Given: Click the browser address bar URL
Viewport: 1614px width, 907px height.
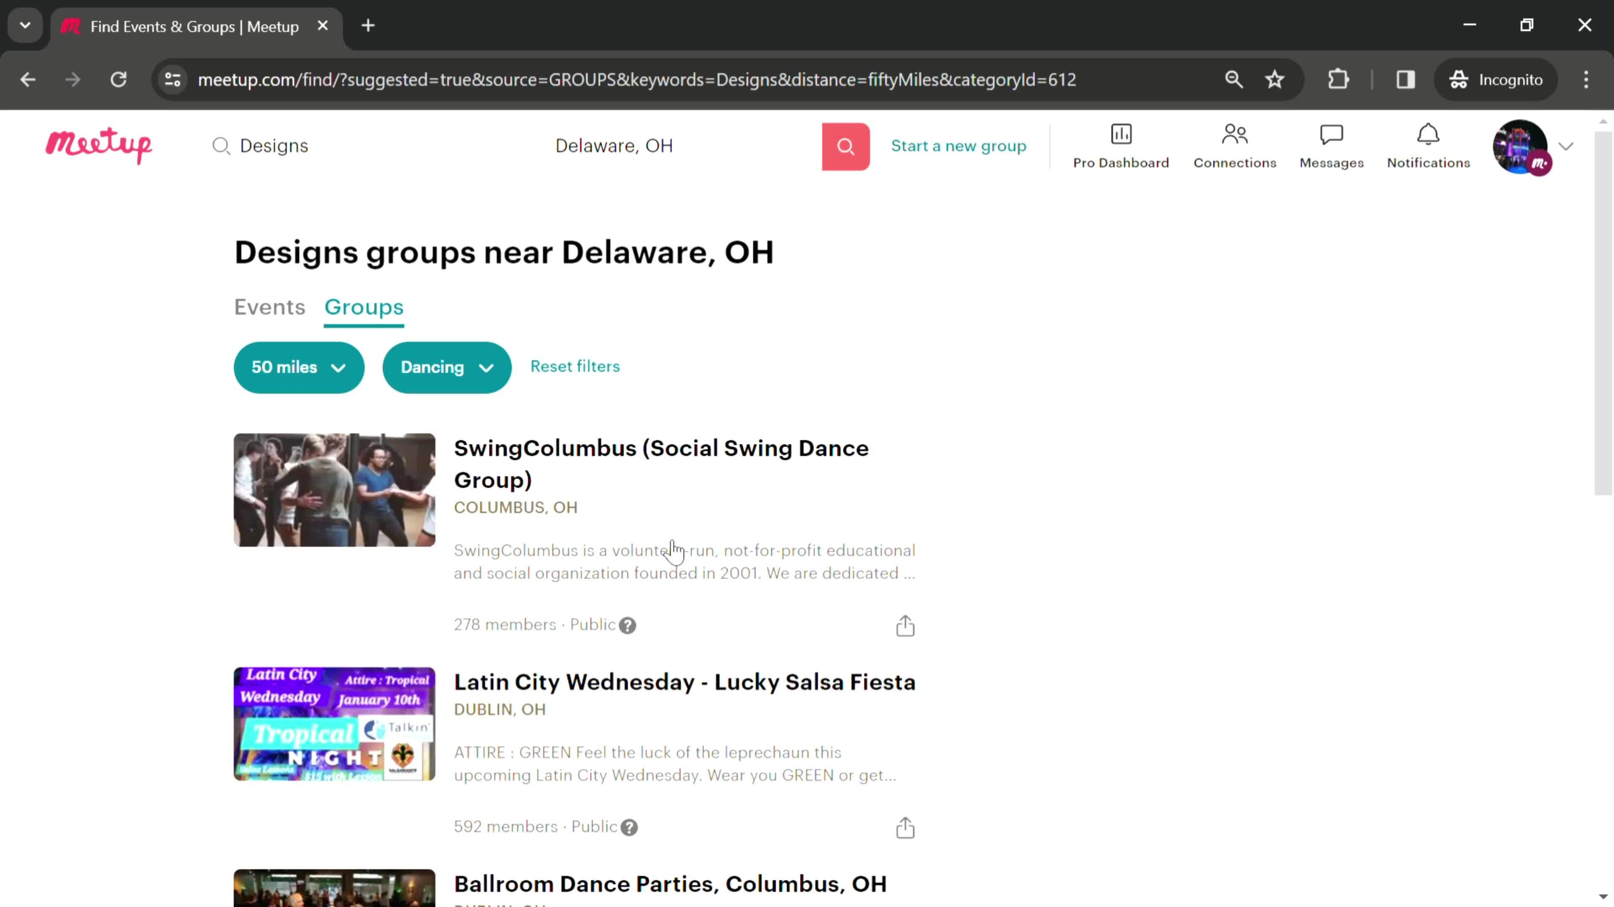Looking at the screenshot, I should pyautogui.click(x=637, y=79).
